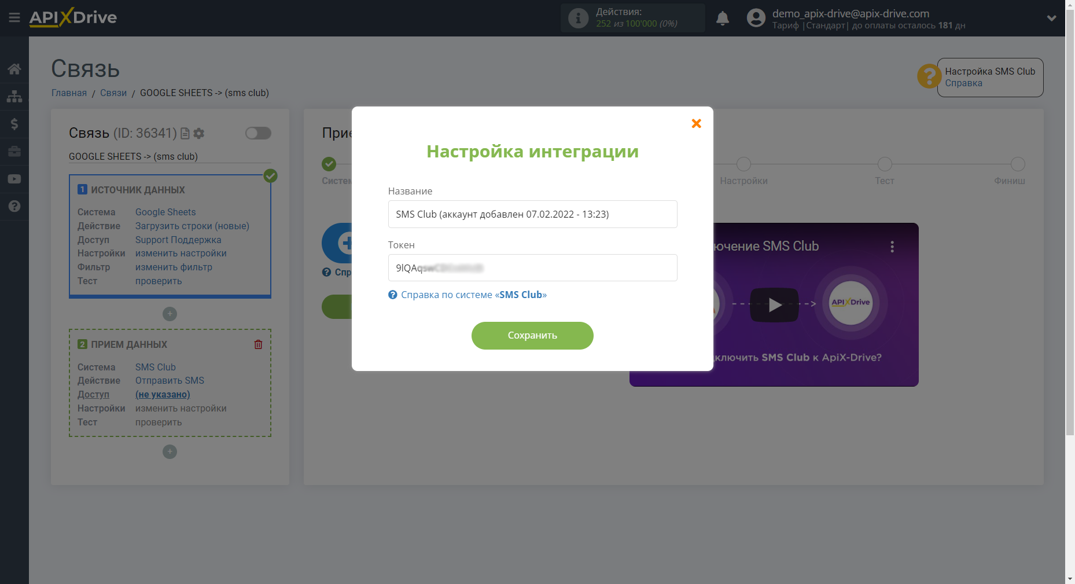Click the Токен input field

[532, 268]
